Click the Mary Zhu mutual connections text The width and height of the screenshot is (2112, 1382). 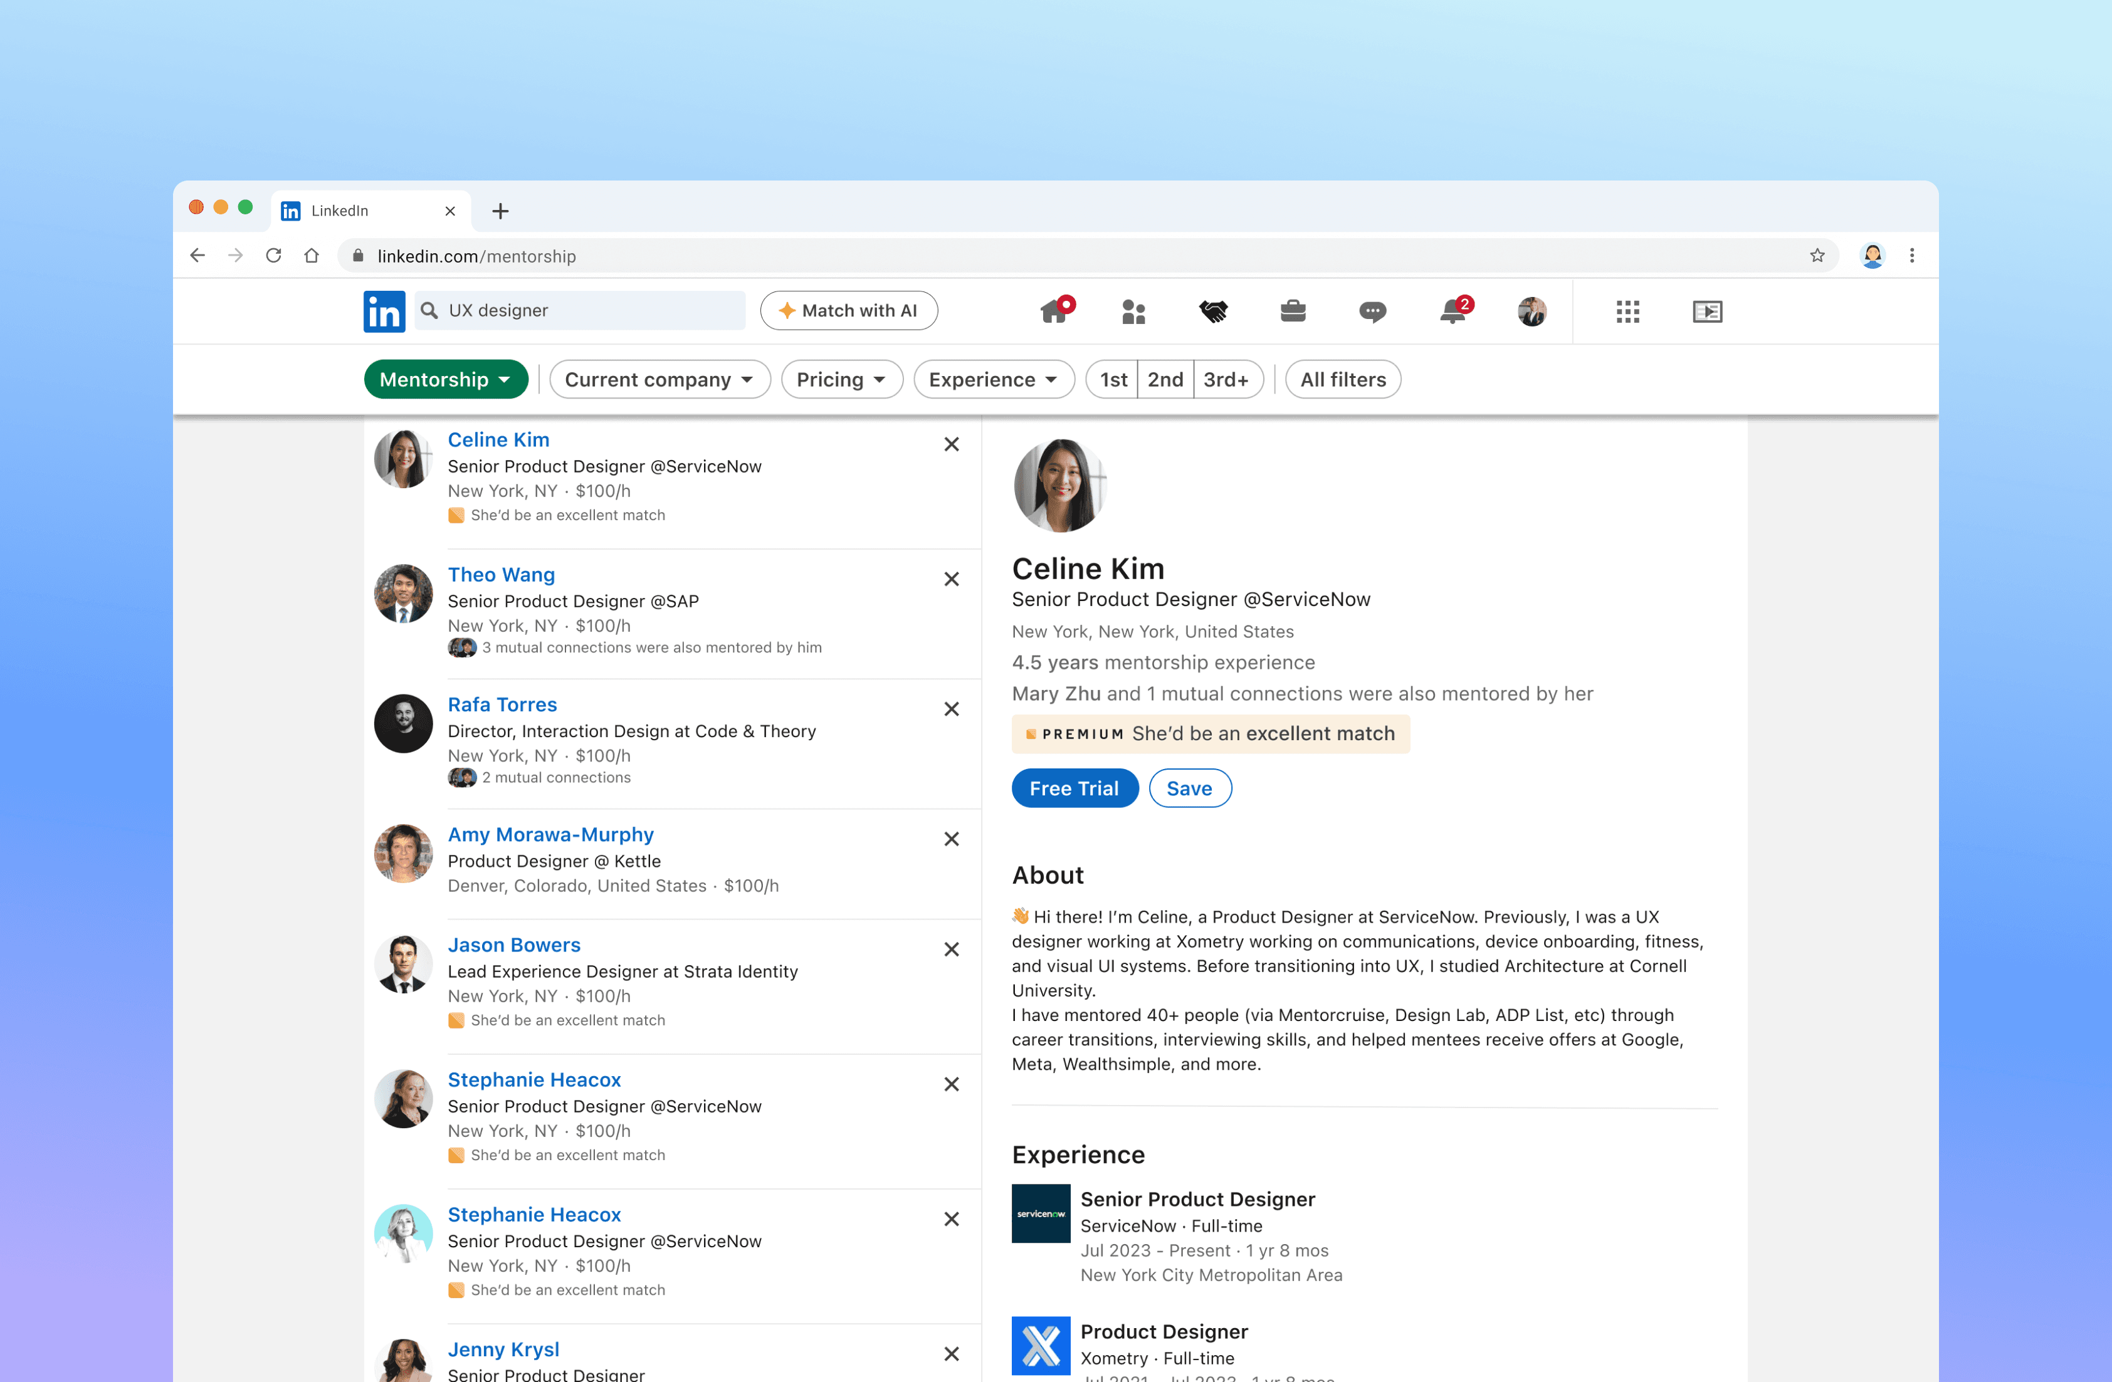pyautogui.click(x=1303, y=694)
